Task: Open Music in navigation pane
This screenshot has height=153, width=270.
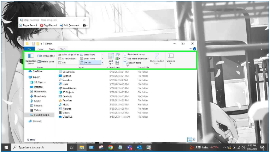Action: [x=35, y=101]
